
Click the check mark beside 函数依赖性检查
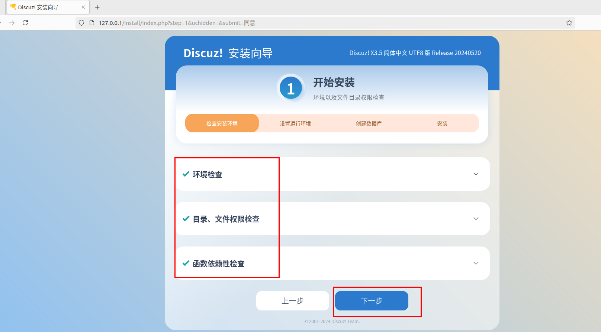pos(186,263)
